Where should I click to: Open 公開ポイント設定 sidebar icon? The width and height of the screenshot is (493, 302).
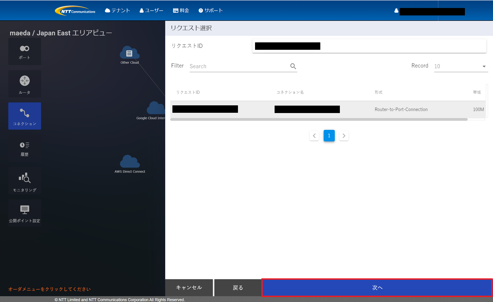(25, 213)
